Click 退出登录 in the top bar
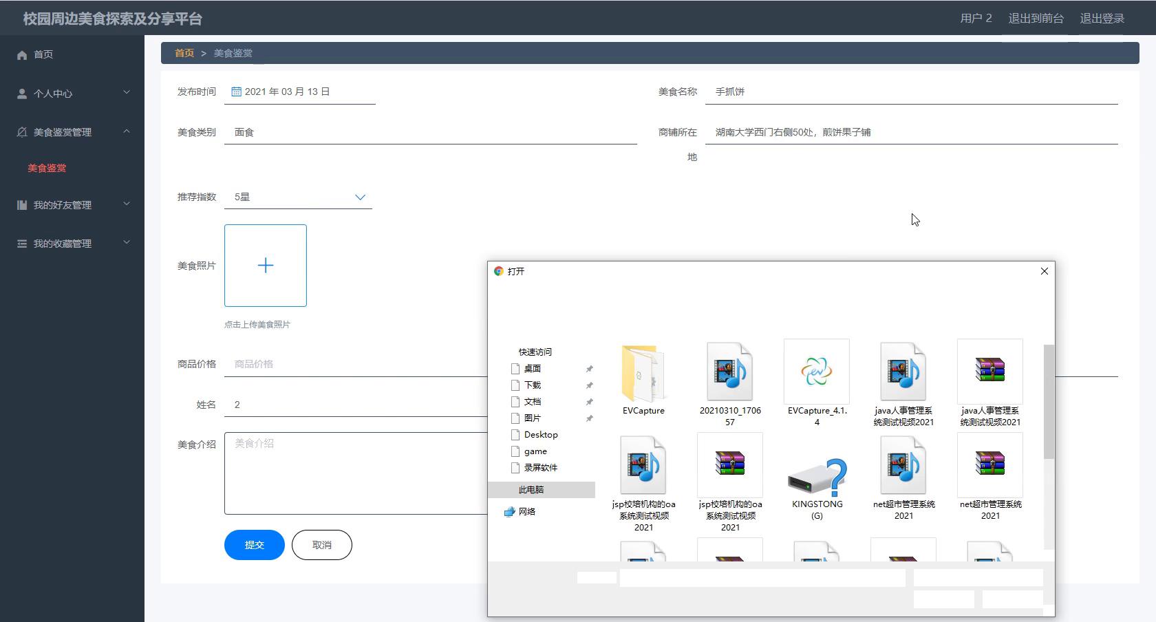The image size is (1156, 622). tap(1102, 19)
